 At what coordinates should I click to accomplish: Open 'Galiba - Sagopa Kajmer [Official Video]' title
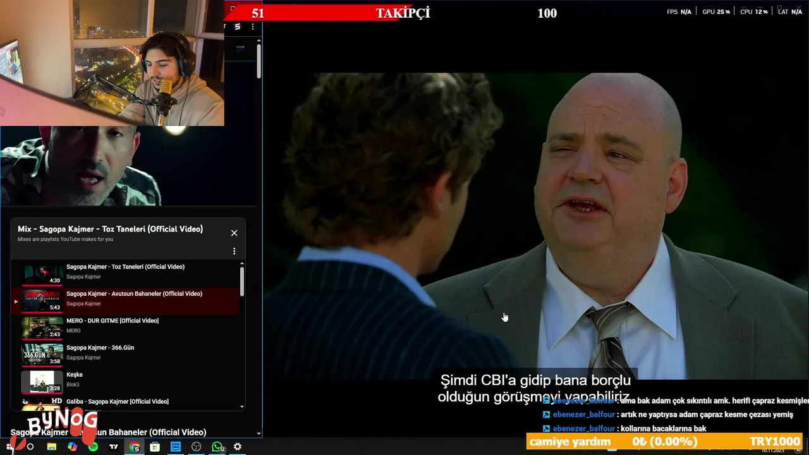click(117, 401)
